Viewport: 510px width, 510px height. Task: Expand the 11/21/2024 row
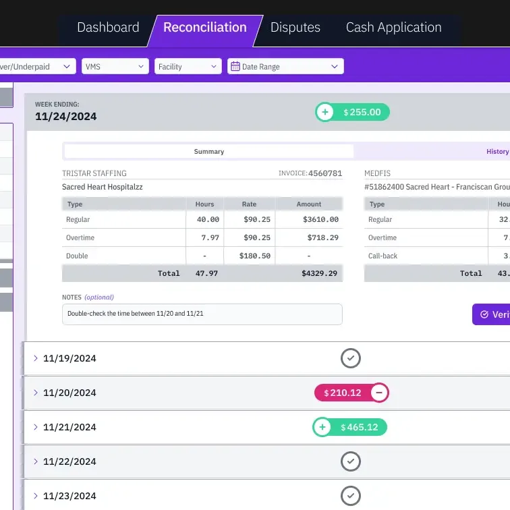coord(36,427)
